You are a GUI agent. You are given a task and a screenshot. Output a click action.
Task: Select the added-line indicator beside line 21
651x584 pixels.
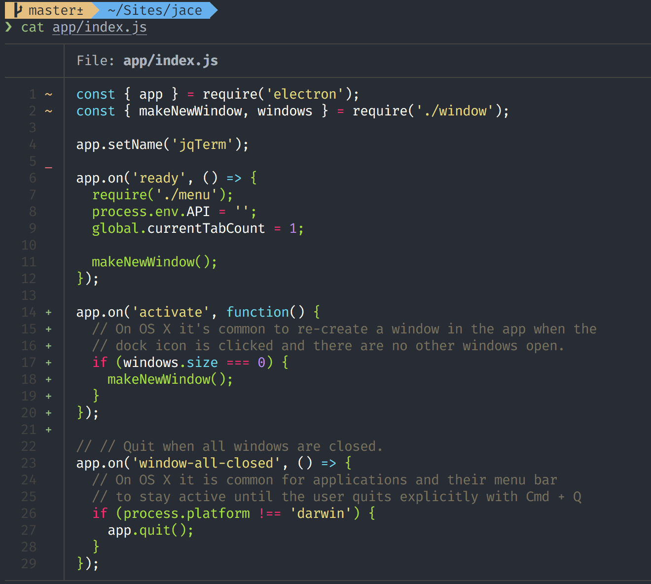click(48, 430)
